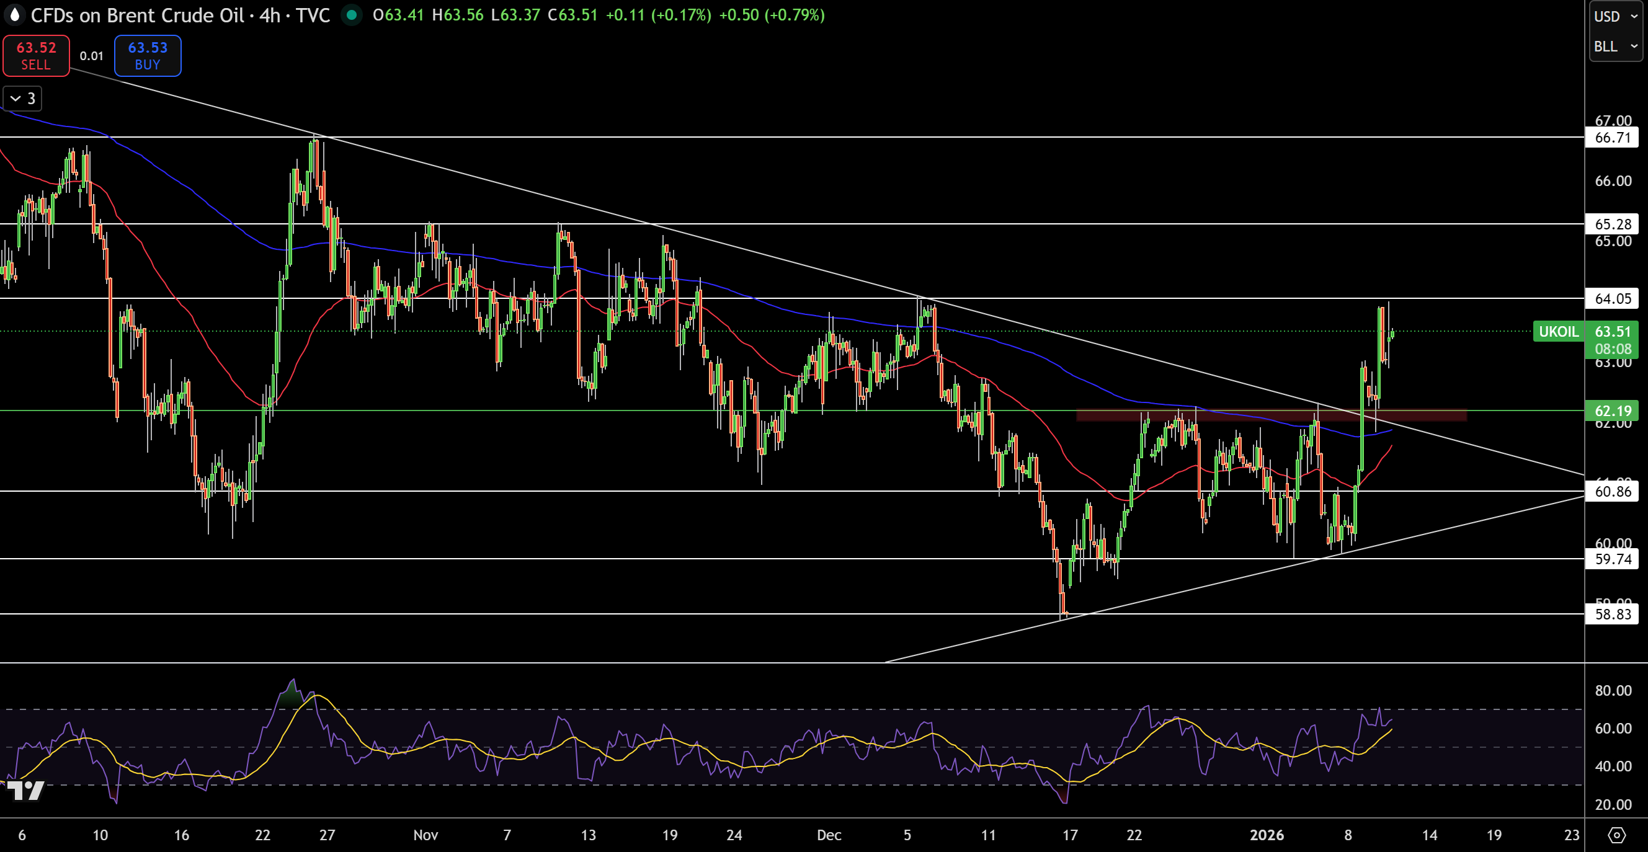
Task: Click the green market status dot
Action: [351, 15]
